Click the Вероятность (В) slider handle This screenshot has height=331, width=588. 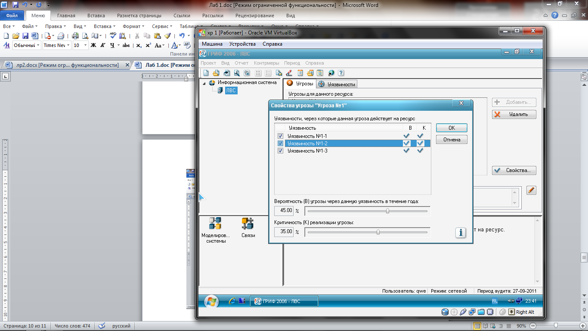[388, 211]
